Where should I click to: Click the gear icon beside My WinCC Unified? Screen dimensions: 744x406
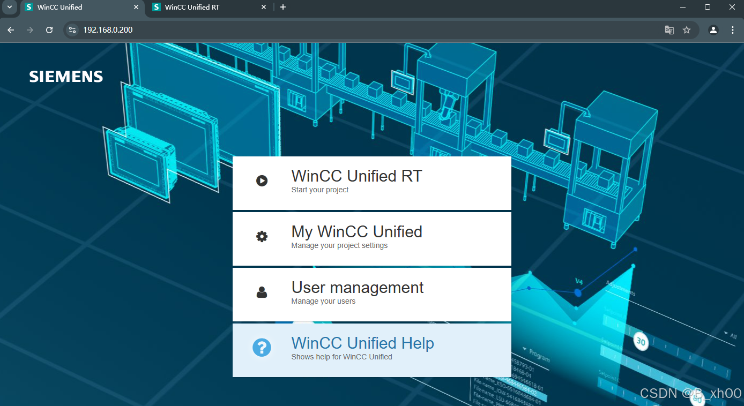(262, 236)
